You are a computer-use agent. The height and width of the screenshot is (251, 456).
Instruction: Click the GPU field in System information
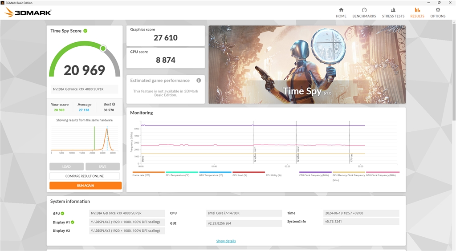pos(127,213)
